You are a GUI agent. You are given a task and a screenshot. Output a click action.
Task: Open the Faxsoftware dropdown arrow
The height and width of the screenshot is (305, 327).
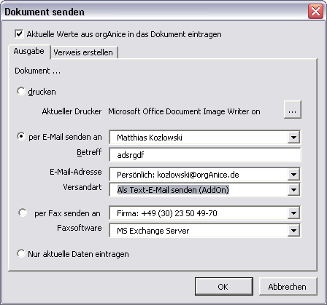click(293, 230)
